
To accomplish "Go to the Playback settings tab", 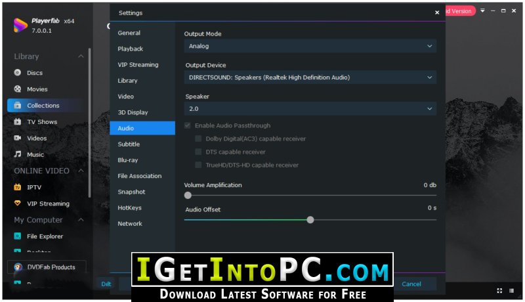I will (x=130, y=49).
